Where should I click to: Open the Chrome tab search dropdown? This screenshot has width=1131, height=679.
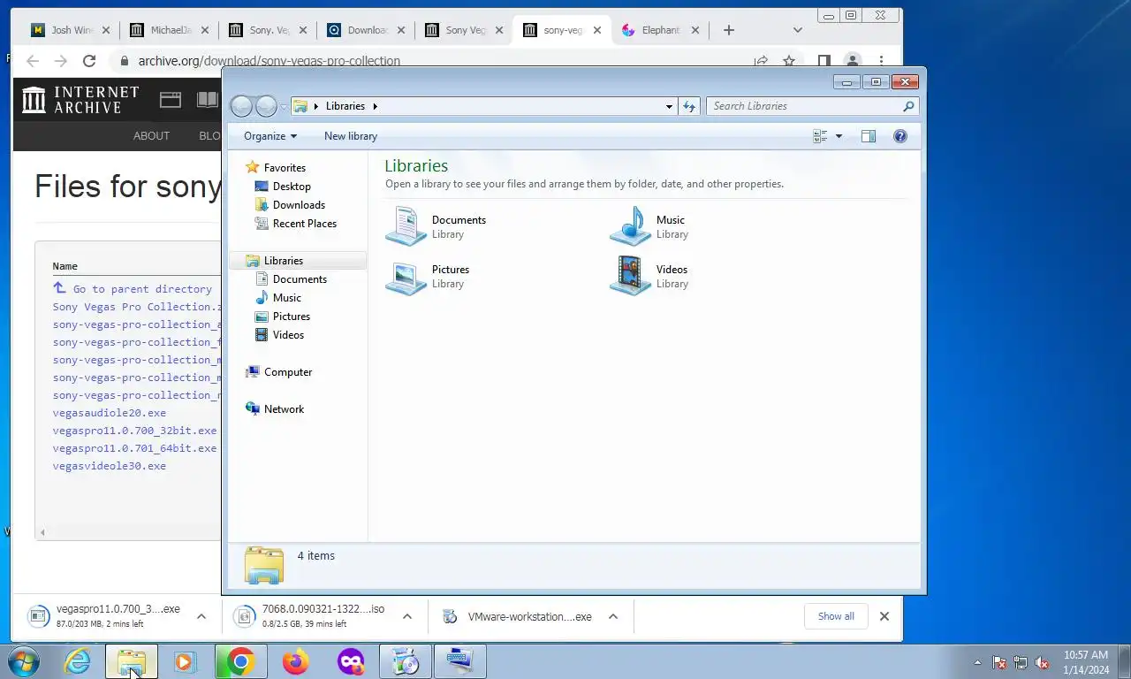[797, 30]
